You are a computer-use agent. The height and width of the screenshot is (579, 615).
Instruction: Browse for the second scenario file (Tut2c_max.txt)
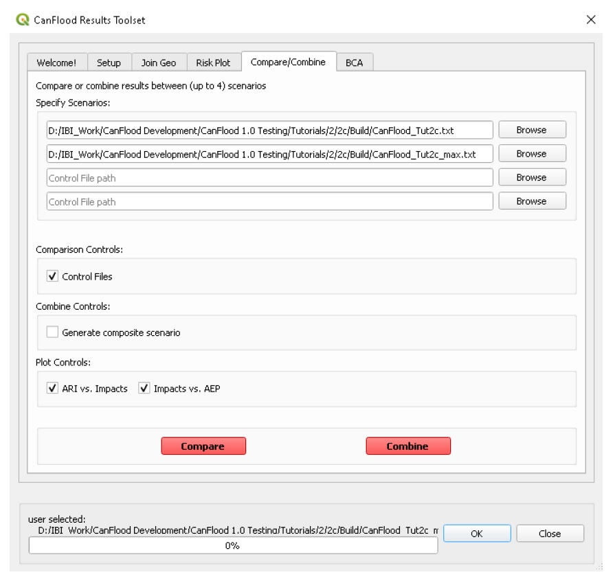[532, 154]
